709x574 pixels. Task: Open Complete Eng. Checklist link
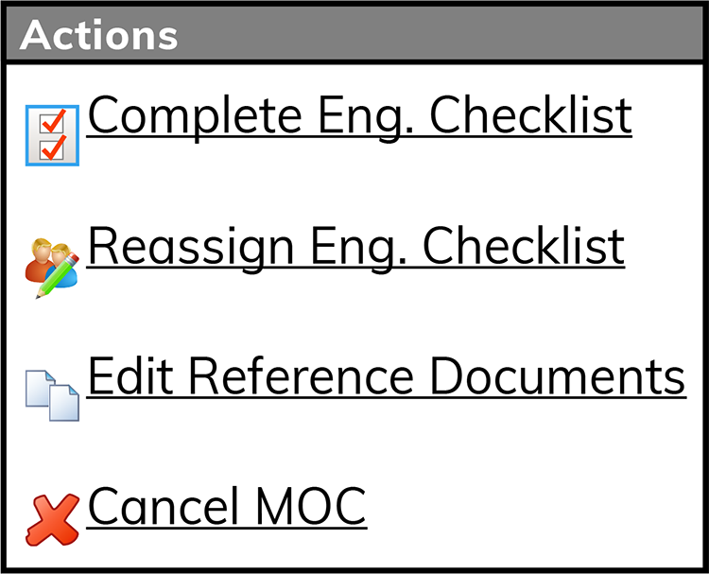coord(359,116)
